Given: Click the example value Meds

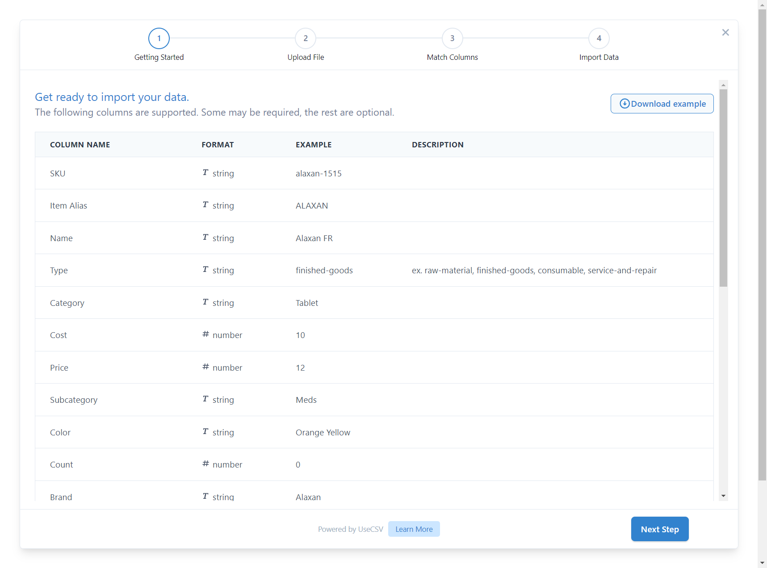Looking at the screenshot, I should (x=306, y=400).
